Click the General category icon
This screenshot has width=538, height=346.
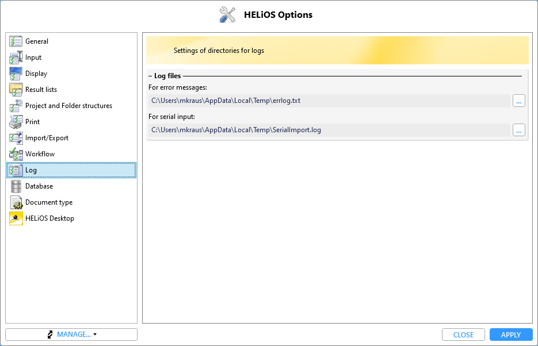pyautogui.click(x=16, y=41)
